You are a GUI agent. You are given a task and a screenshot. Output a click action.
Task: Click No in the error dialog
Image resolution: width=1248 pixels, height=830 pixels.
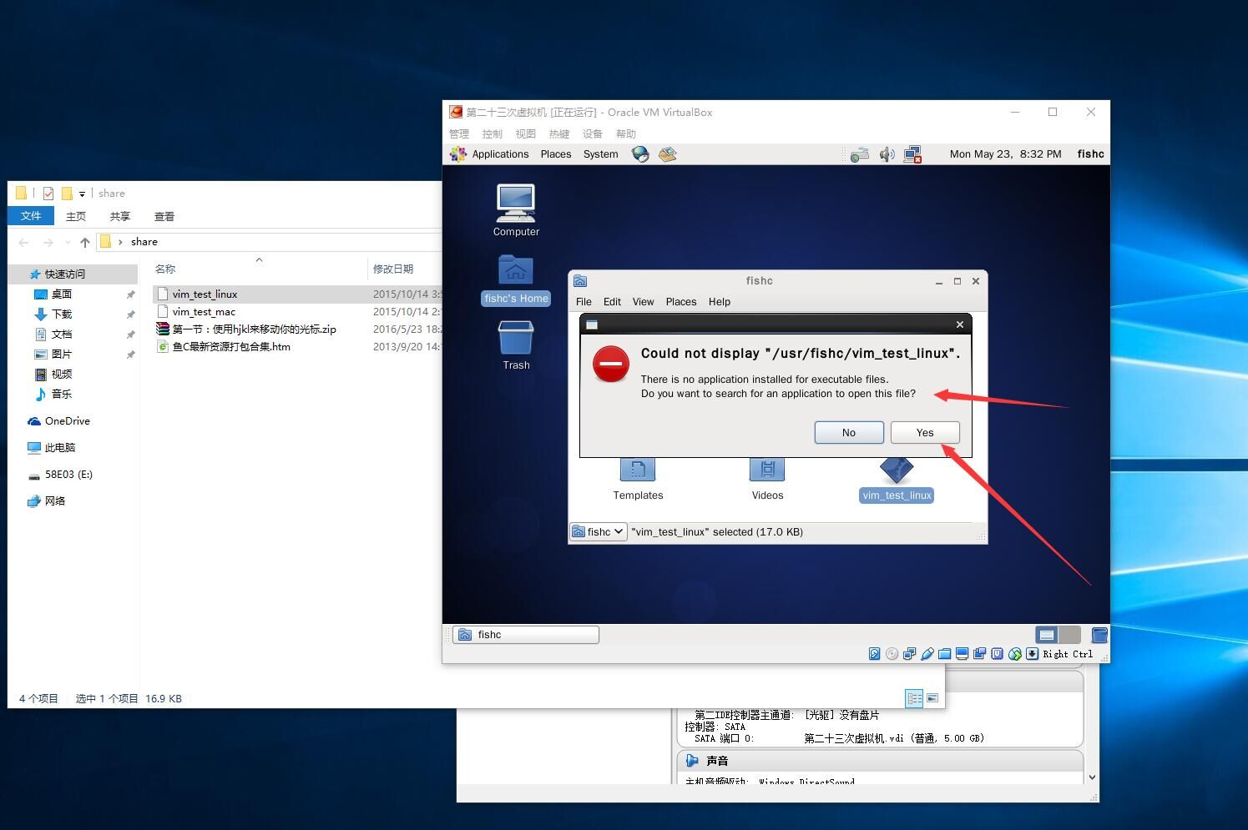coord(849,432)
